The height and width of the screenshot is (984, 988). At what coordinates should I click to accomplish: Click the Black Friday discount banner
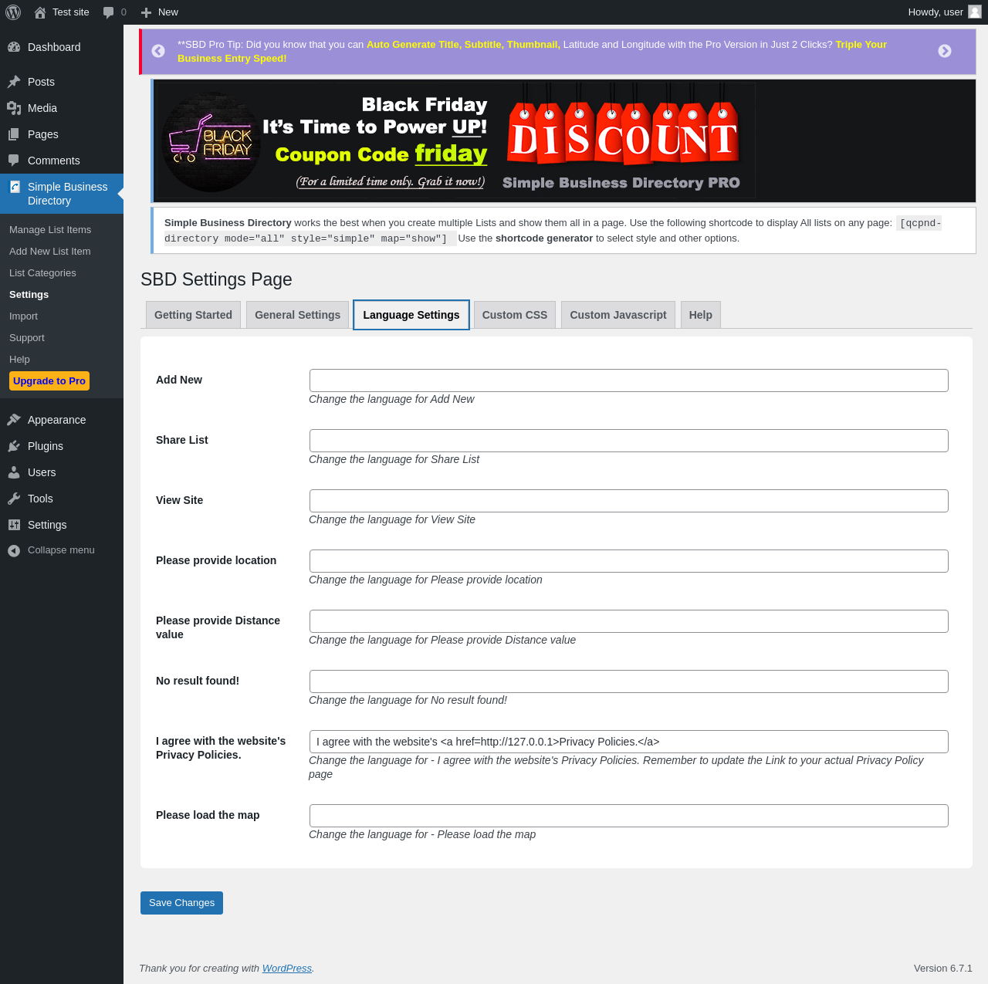coord(455,140)
